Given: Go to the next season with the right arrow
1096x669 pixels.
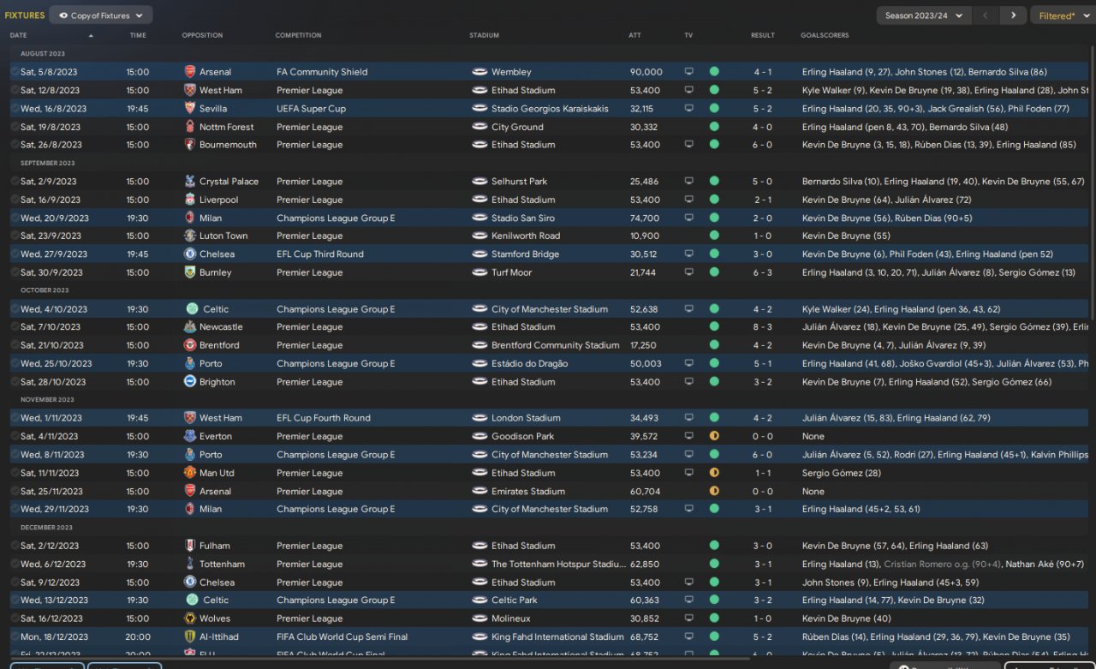Looking at the screenshot, I should [x=1013, y=15].
